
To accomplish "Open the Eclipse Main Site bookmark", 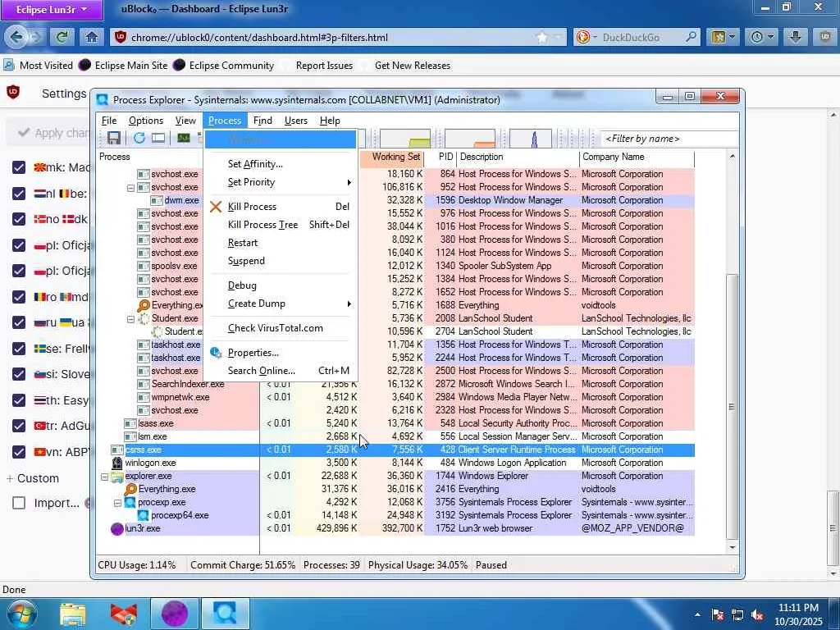I will coord(123,66).
